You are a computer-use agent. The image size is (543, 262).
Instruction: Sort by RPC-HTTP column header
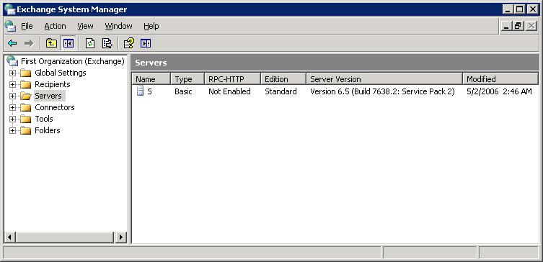pyautogui.click(x=232, y=78)
